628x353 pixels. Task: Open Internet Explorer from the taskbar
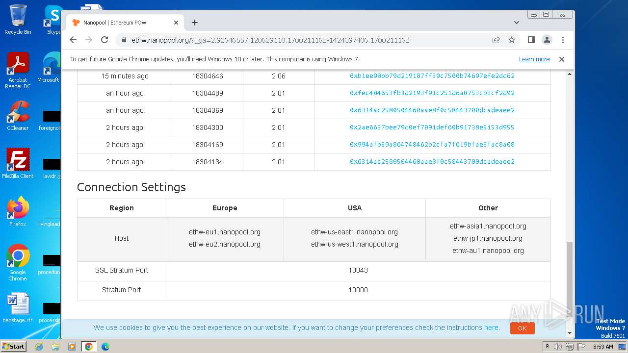click(39, 347)
